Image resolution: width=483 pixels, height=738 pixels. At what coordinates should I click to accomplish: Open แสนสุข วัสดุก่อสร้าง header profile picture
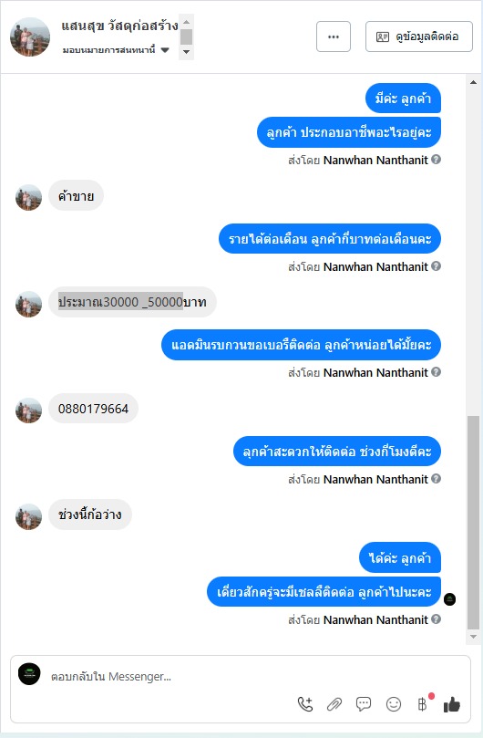[x=30, y=37]
